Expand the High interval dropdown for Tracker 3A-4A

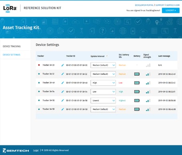(103, 83)
